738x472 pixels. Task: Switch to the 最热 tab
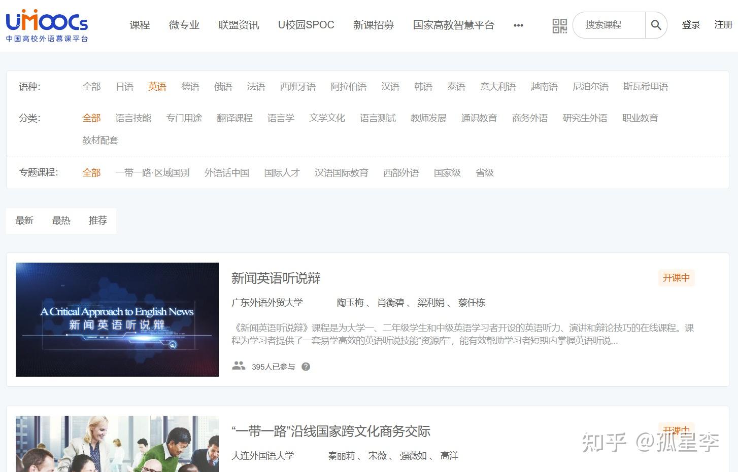tap(61, 221)
